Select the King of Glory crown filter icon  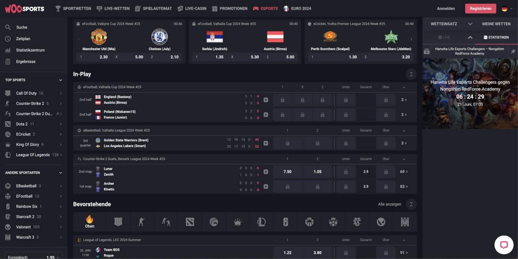pos(238,222)
